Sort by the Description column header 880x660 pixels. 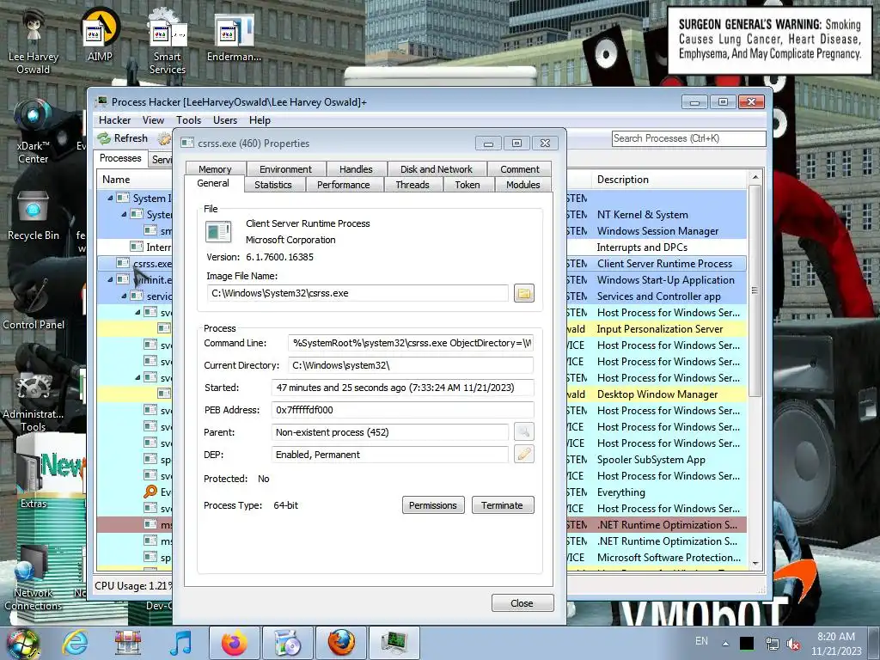[669, 180]
